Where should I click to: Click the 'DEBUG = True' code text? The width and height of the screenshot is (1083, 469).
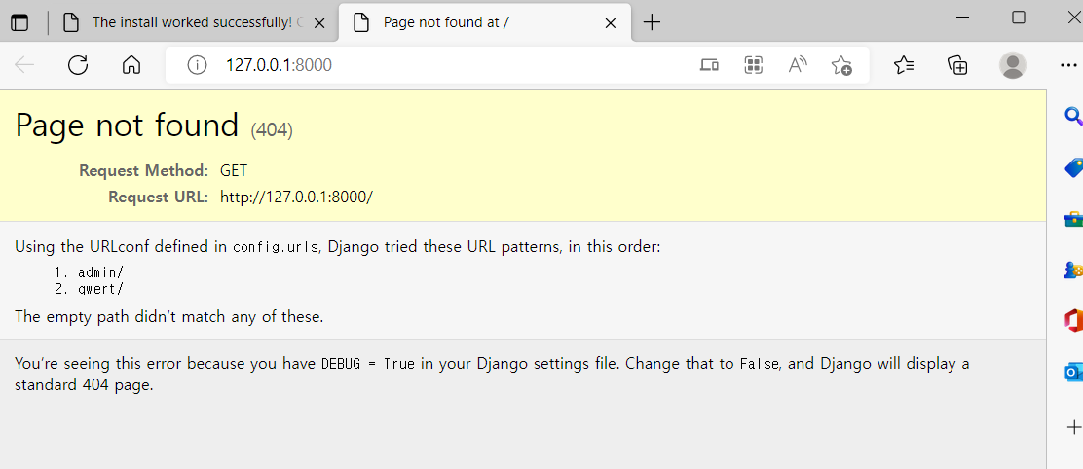[368, 364]
